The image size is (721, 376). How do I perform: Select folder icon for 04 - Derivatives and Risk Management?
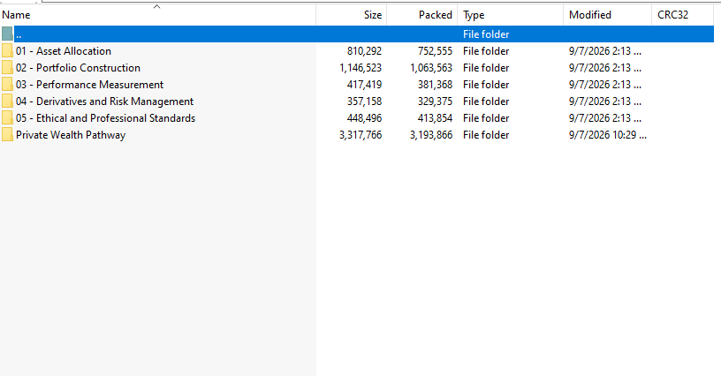click(7, 102)
